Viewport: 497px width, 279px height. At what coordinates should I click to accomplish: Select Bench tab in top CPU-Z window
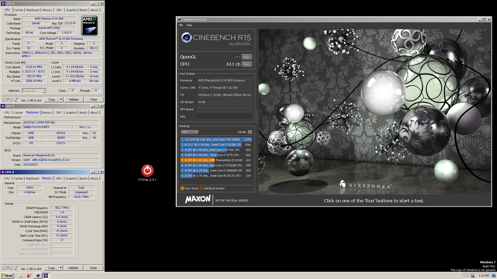pos(84,10)
